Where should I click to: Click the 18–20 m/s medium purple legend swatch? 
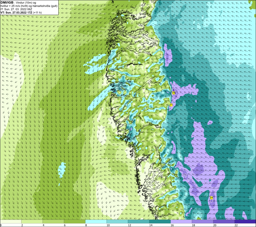tap(202, 221)
